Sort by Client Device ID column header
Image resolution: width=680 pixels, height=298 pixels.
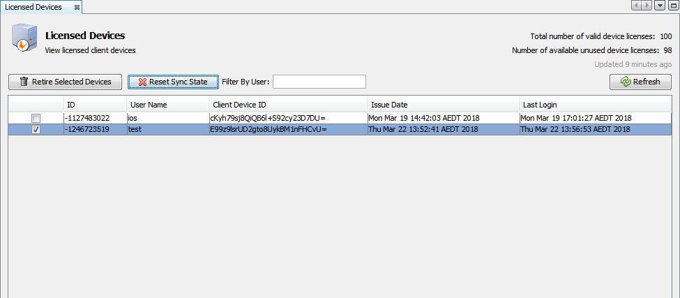click(x=287, y=105)
